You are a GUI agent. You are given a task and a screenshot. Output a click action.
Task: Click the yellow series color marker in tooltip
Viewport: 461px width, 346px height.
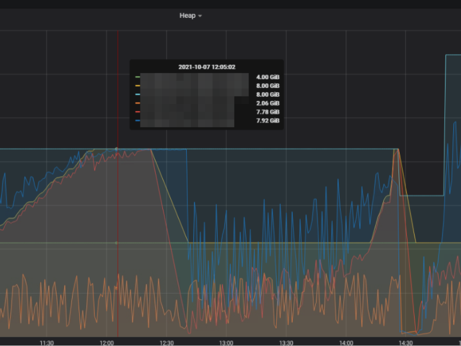(x=137, y=86)
